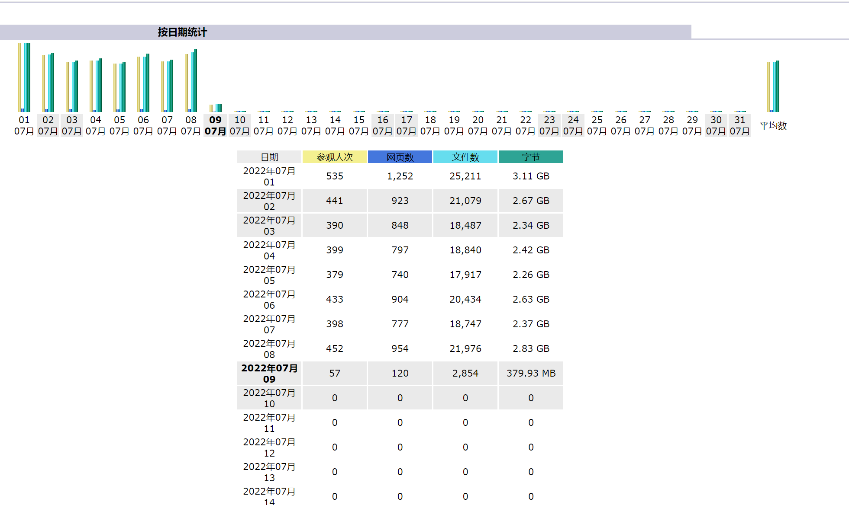The height and width of the screenshot is (505, 849).
Task: Click the 16 07月 chart label
Action: tap(383, 125)
